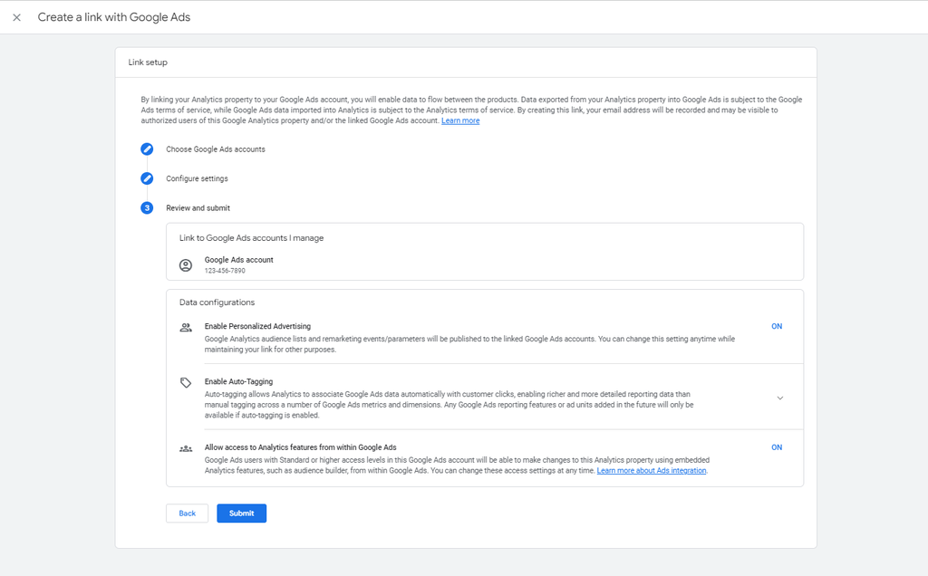
Task: Close the Create a link dialog
Action: 15,16
